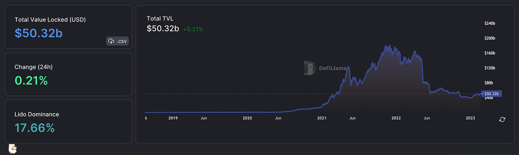Click the Change (24h) label
This screenshot has height=155, width=519.
[x=34, y=67]
